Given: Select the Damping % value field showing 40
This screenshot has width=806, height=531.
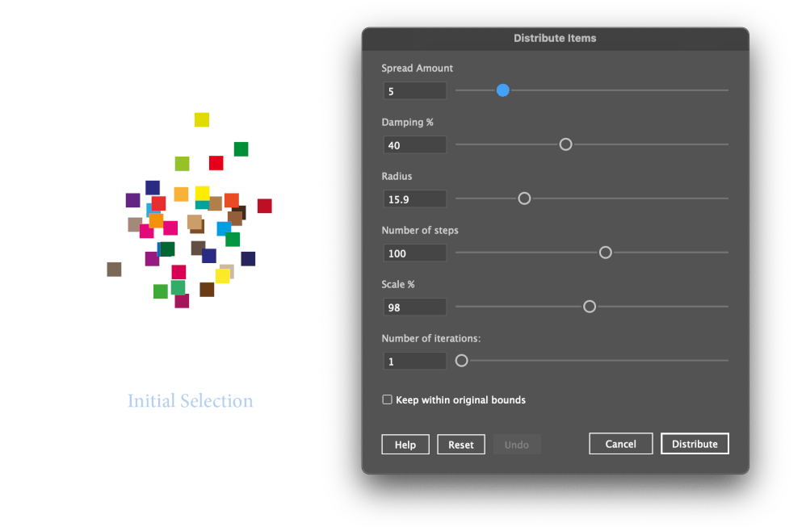Looking at the screenshot, I should coord(413,144).
